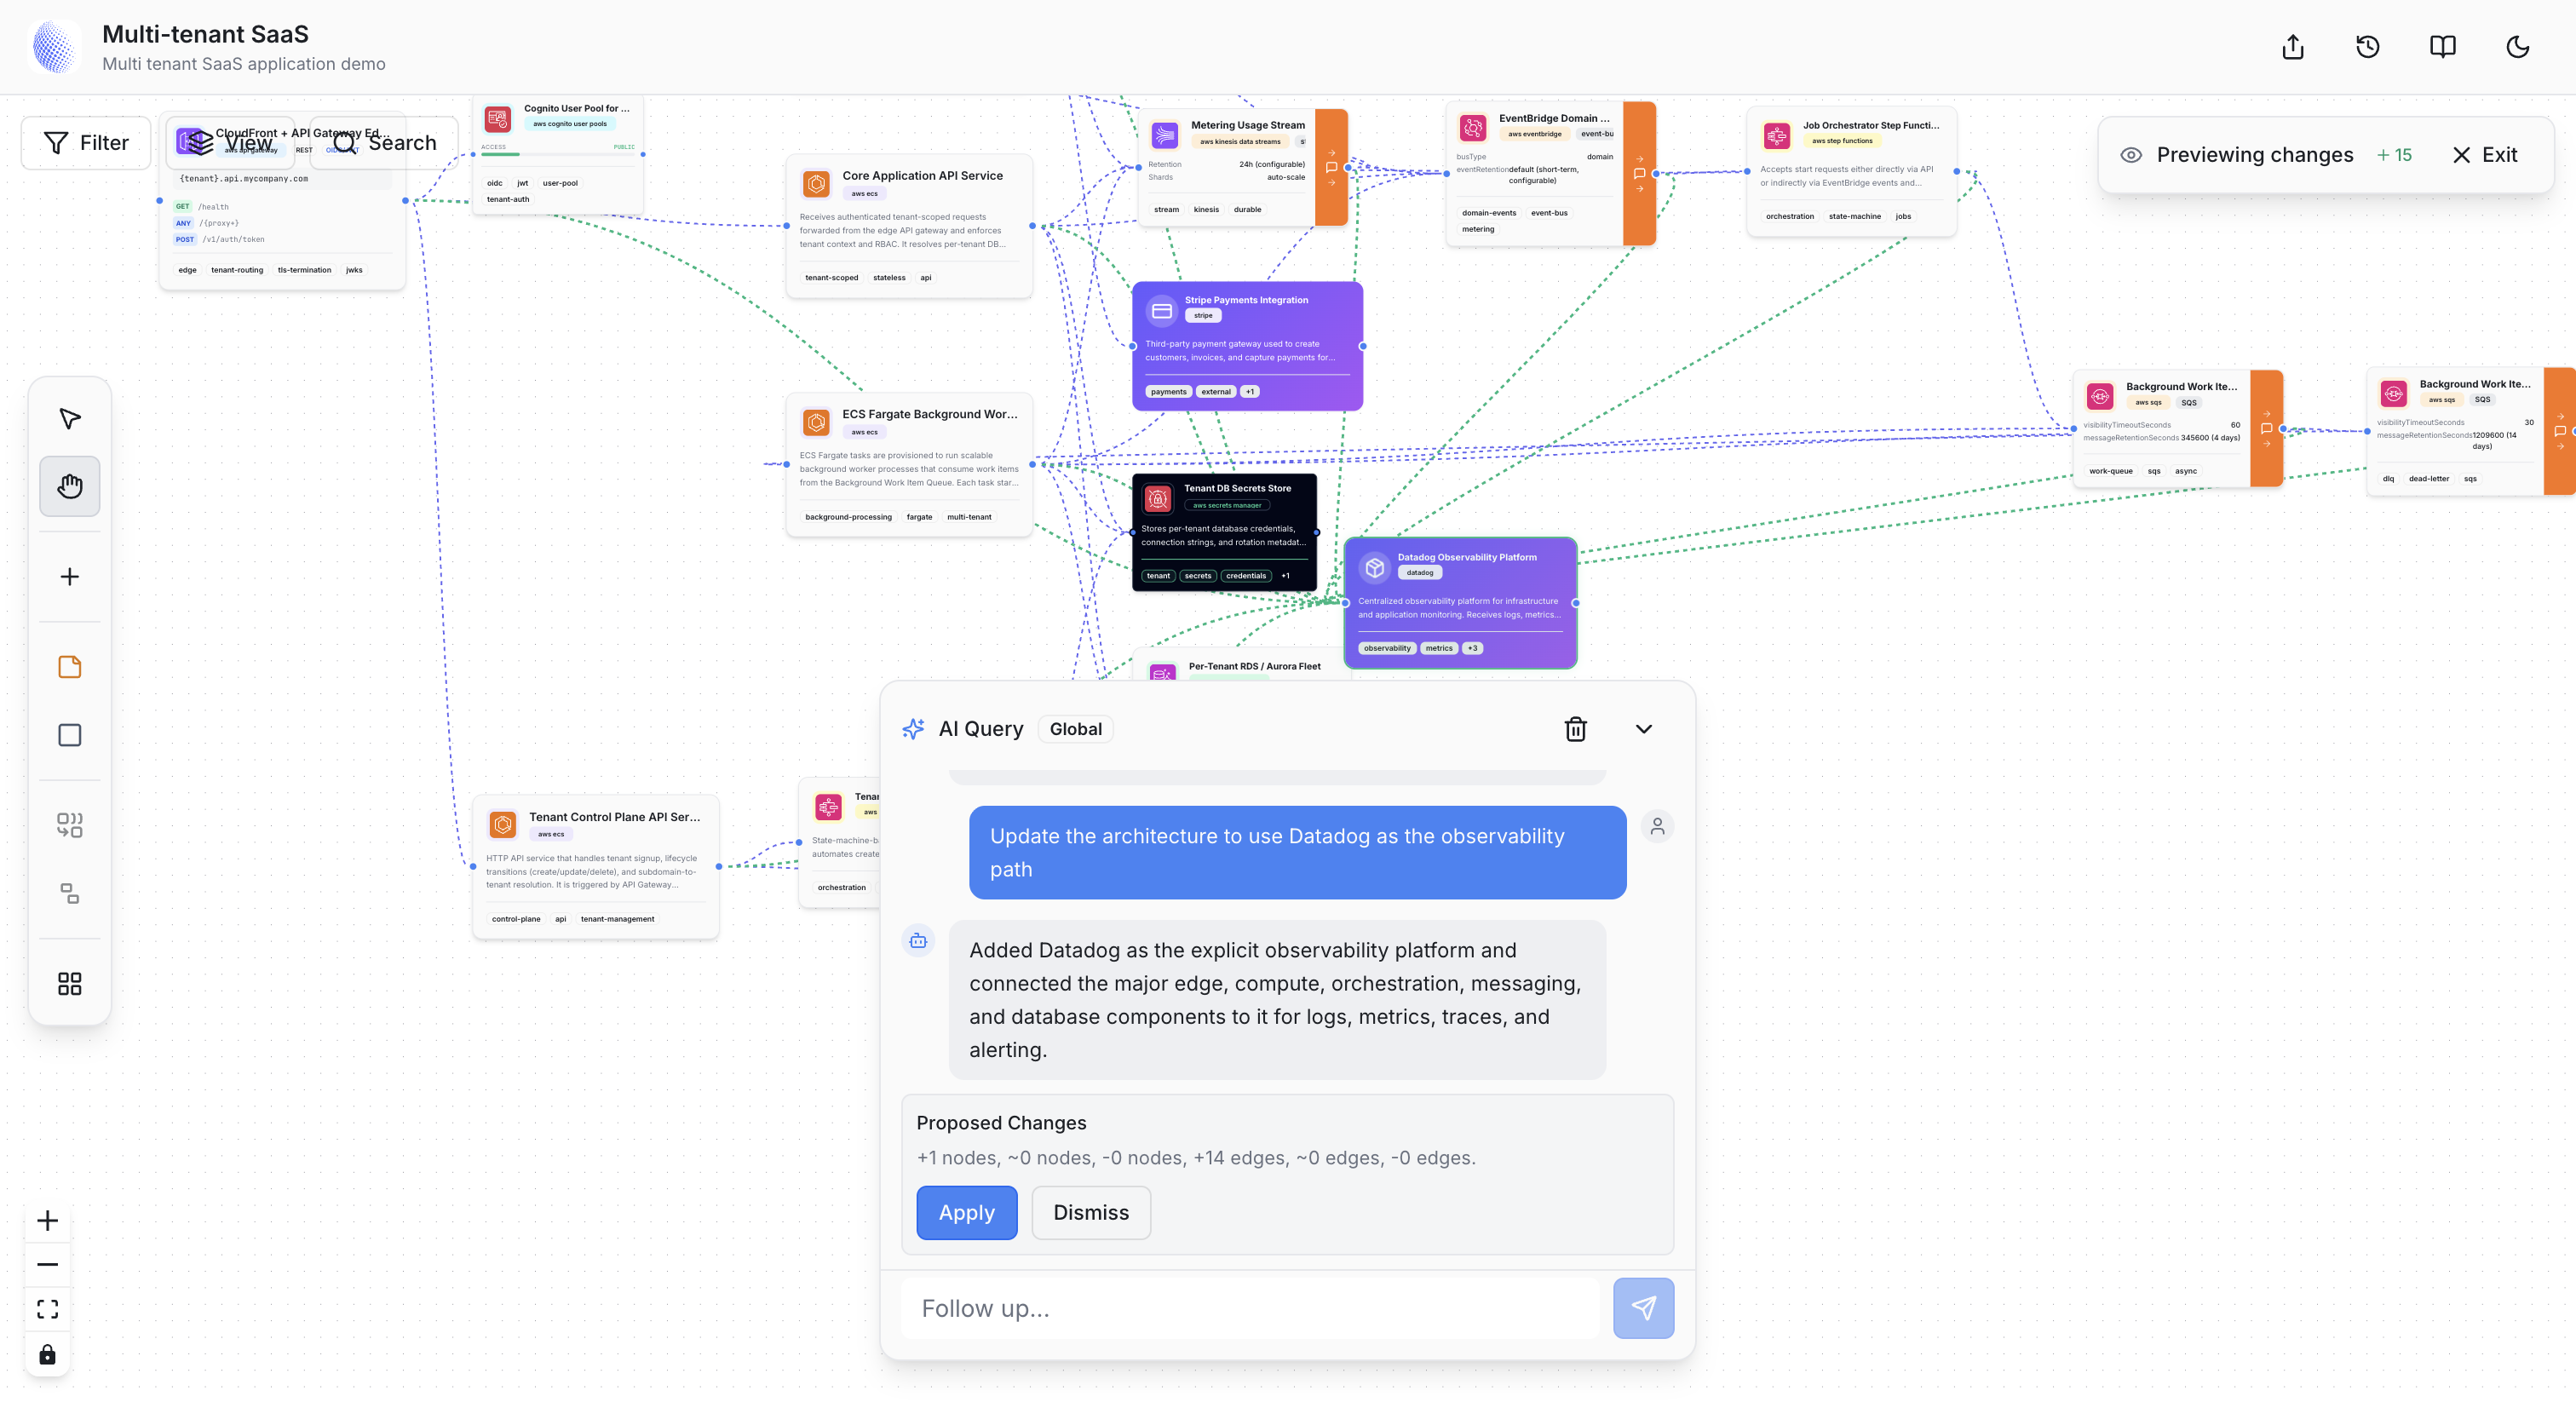Zoom out of the canvas
The height and width of the screenshot is (1402, 2576).
click(x=47, y=1264)
